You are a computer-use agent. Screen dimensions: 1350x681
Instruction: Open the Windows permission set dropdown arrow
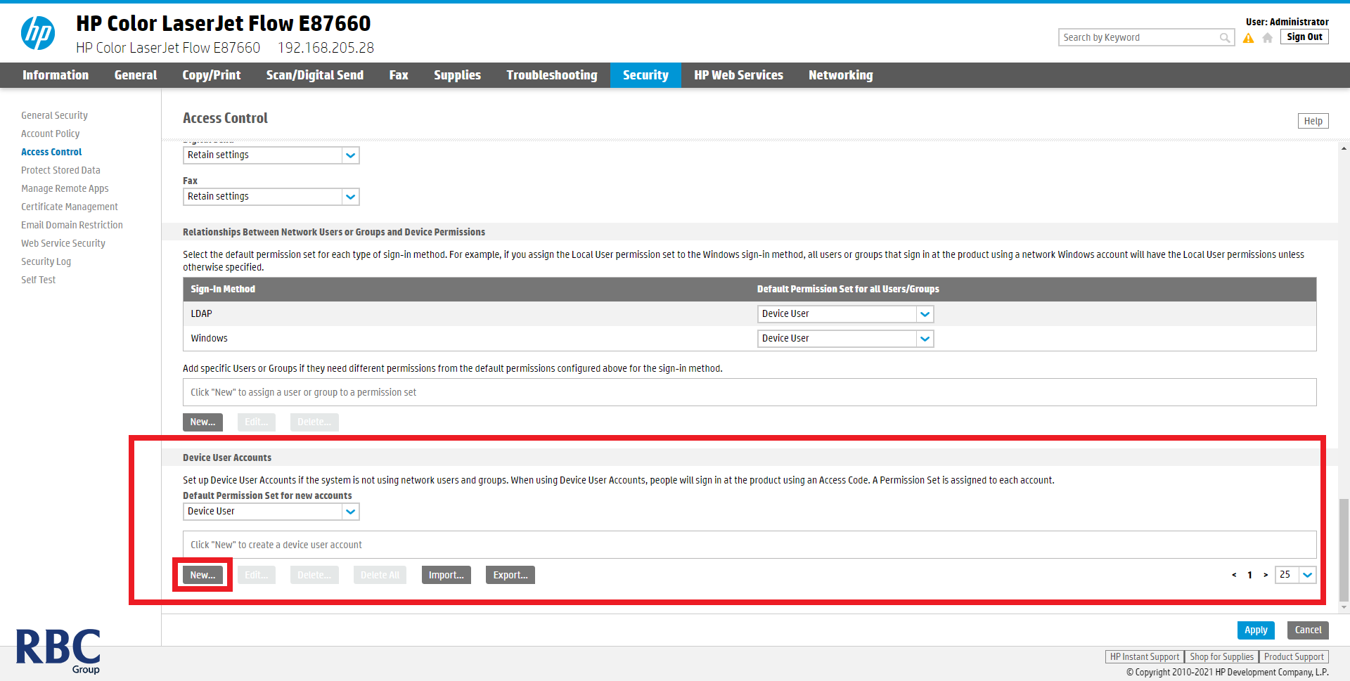click(x=925, y=338)
